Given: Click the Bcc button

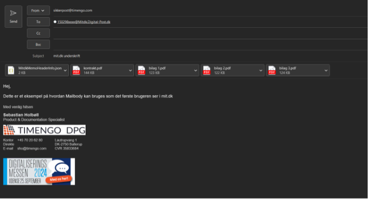Looking at the screenshot, I should click(38, 44).
